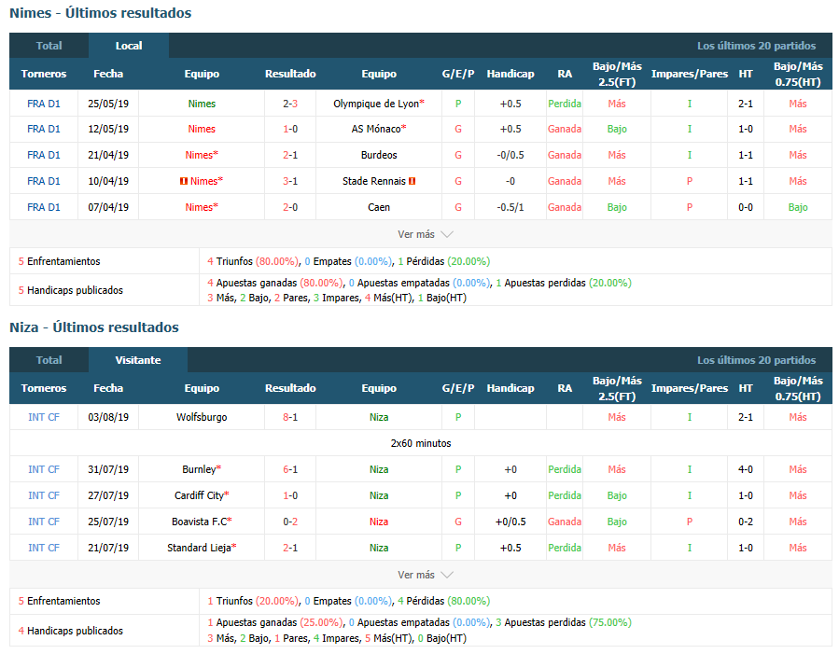Click the 2-0 result against Caen
The image size is (839, 654).
pyautogui.click(x=290, y=207)
